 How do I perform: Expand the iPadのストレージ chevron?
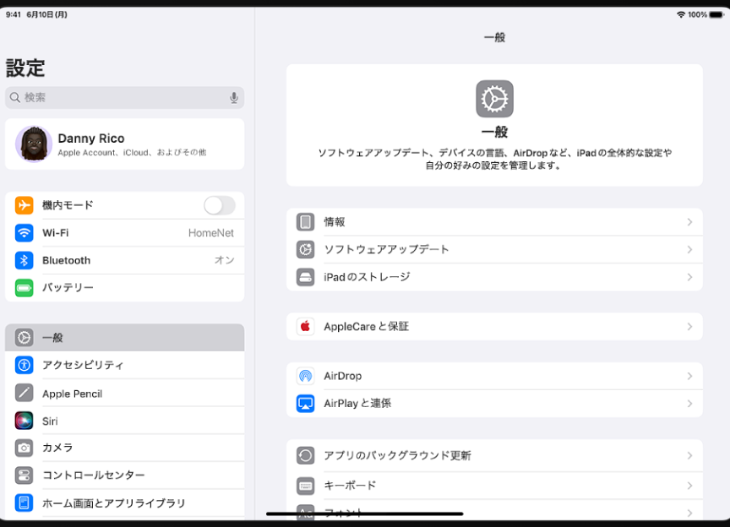[689, 277]
